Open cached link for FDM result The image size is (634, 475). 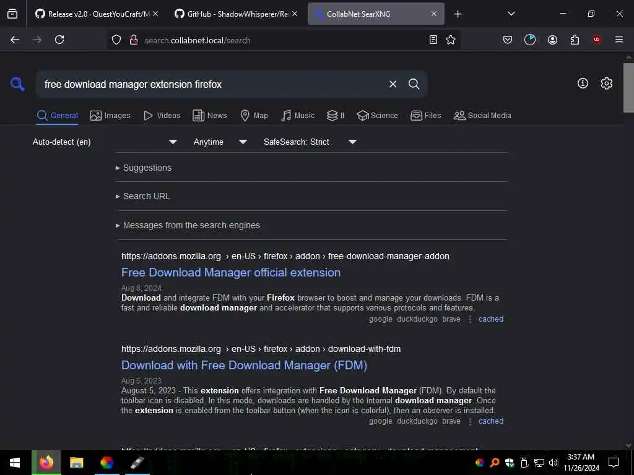tap(491, 421)
